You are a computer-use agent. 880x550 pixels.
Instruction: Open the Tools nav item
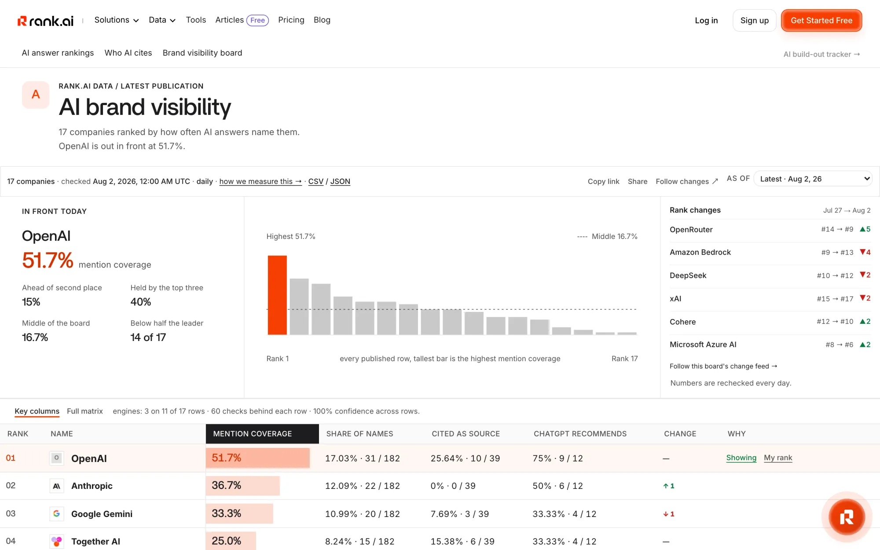196,20
